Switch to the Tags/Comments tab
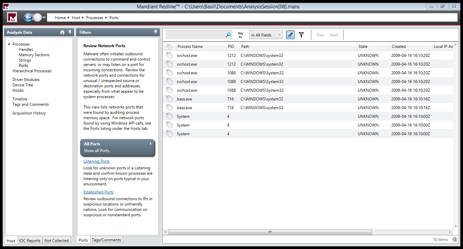 (x=107, y=240)
